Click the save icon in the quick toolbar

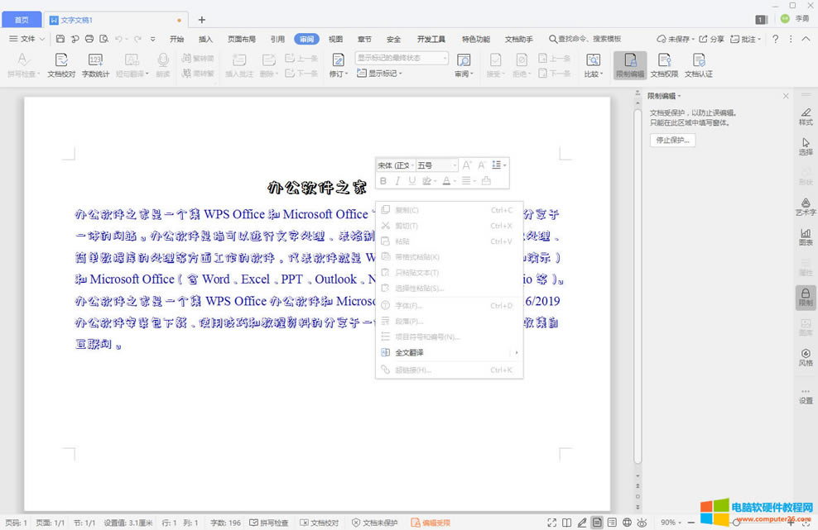coord(60,39)
